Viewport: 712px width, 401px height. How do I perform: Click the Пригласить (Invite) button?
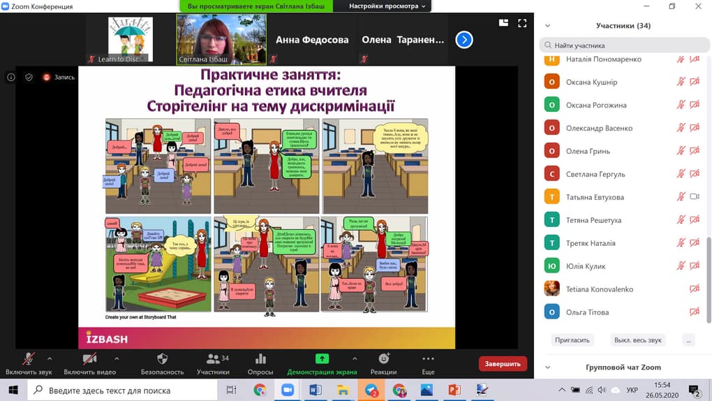coord(572,340)
